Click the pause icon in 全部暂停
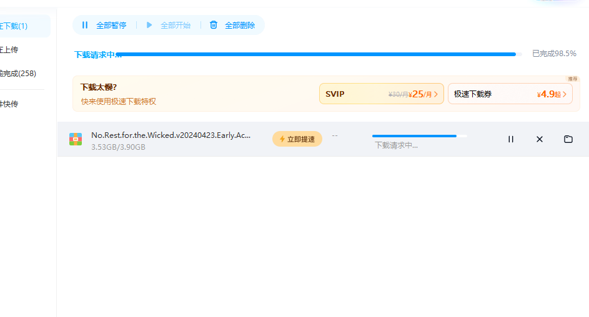The width and height of the screenshot is (589, 317). point(85,25)
